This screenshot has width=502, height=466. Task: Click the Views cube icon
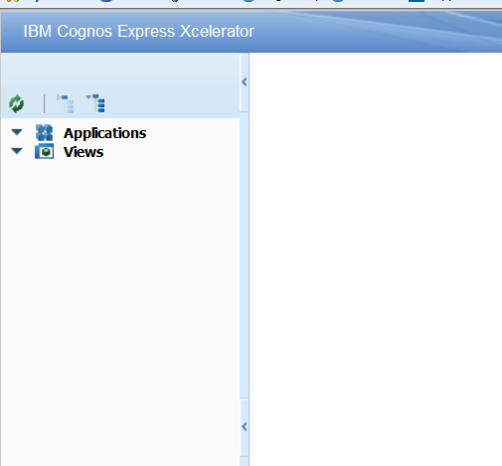point(44,151)
